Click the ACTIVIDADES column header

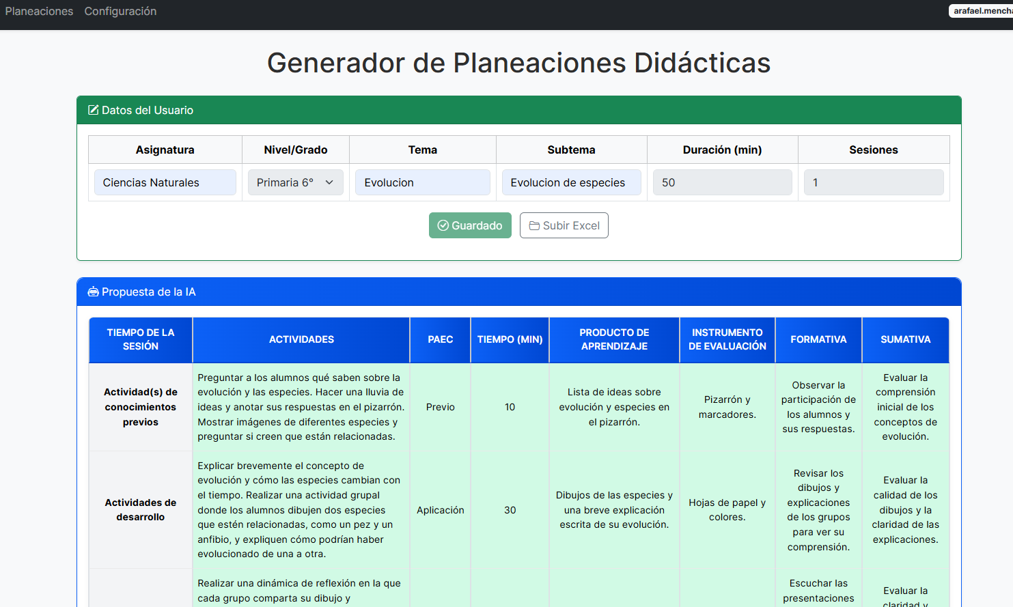pos(301,339)
